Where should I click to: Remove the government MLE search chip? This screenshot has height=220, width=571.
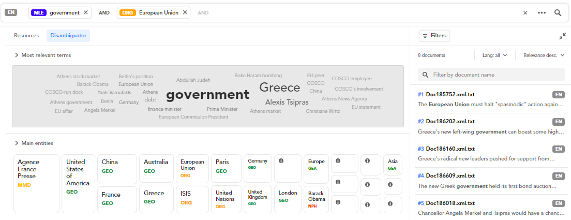click(86, 12)
